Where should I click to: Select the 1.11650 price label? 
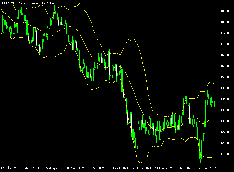[x=223, y=154]
